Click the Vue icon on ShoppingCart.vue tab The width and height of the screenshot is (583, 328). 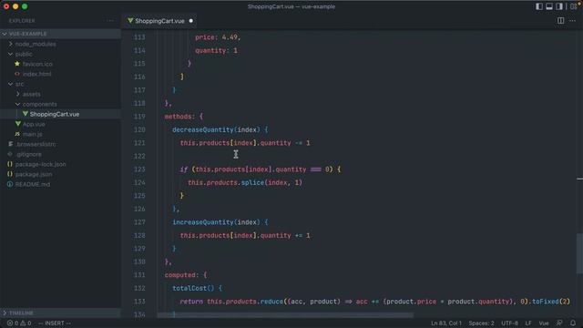(x=130, y=21)
